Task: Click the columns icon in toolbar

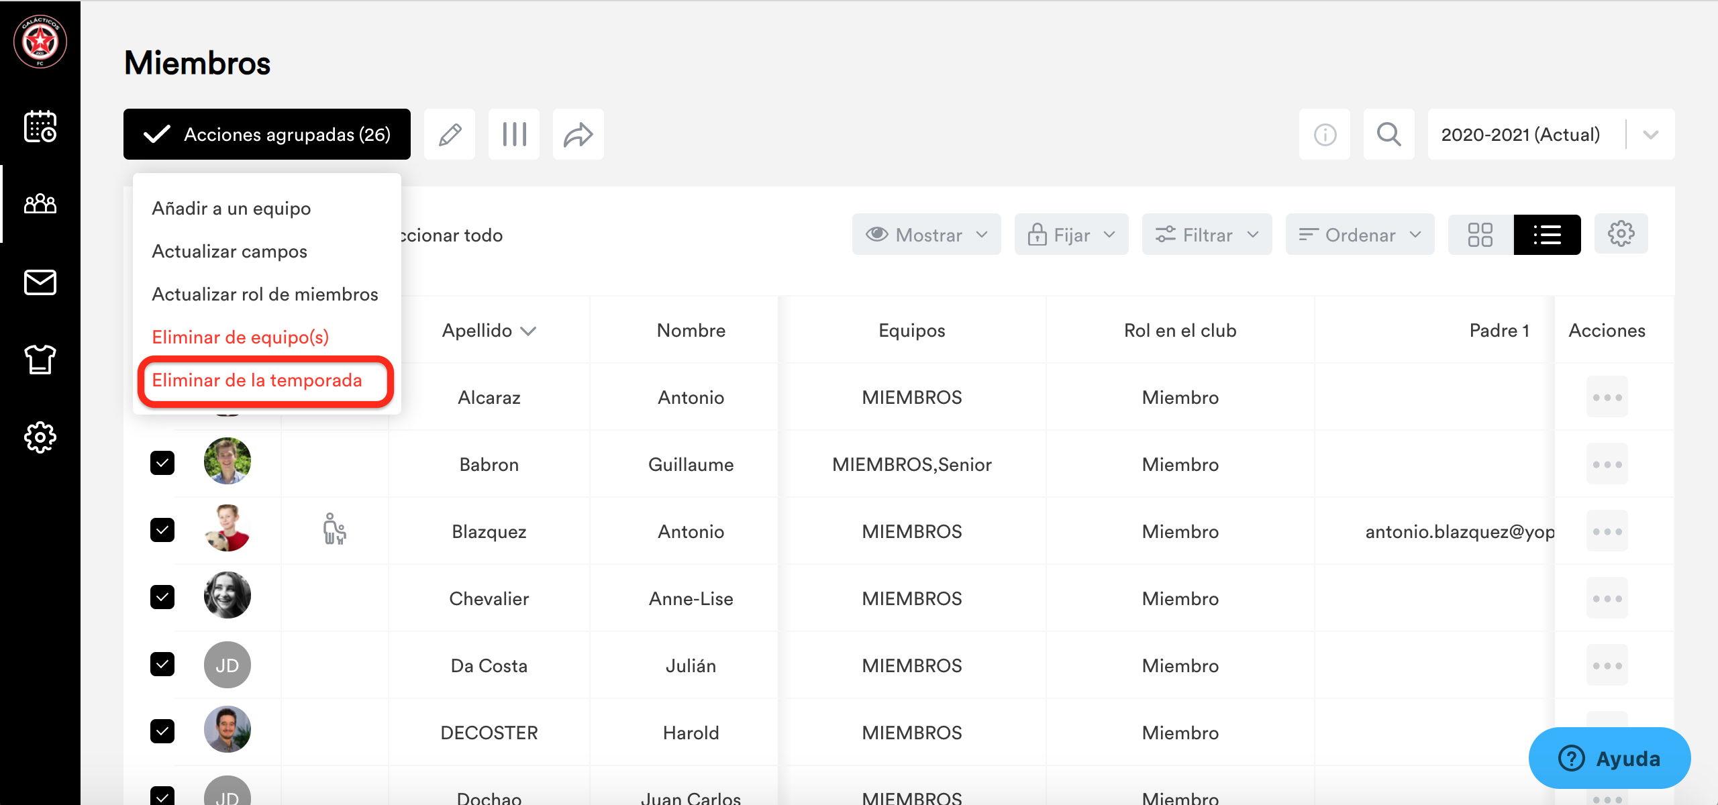Action: (x=514, y=134)
